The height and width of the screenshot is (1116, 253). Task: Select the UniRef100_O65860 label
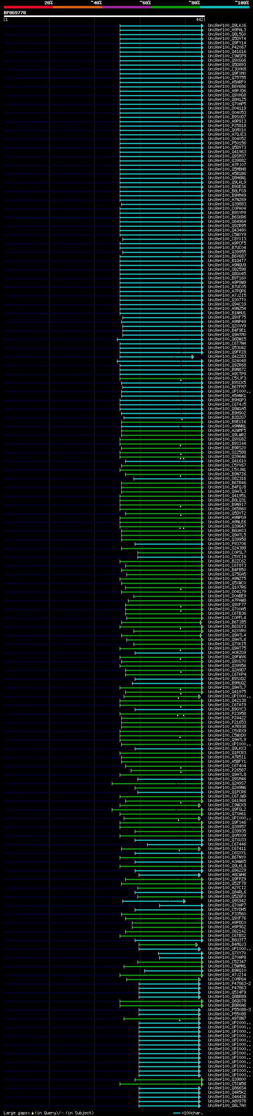(x=227, y=509)
